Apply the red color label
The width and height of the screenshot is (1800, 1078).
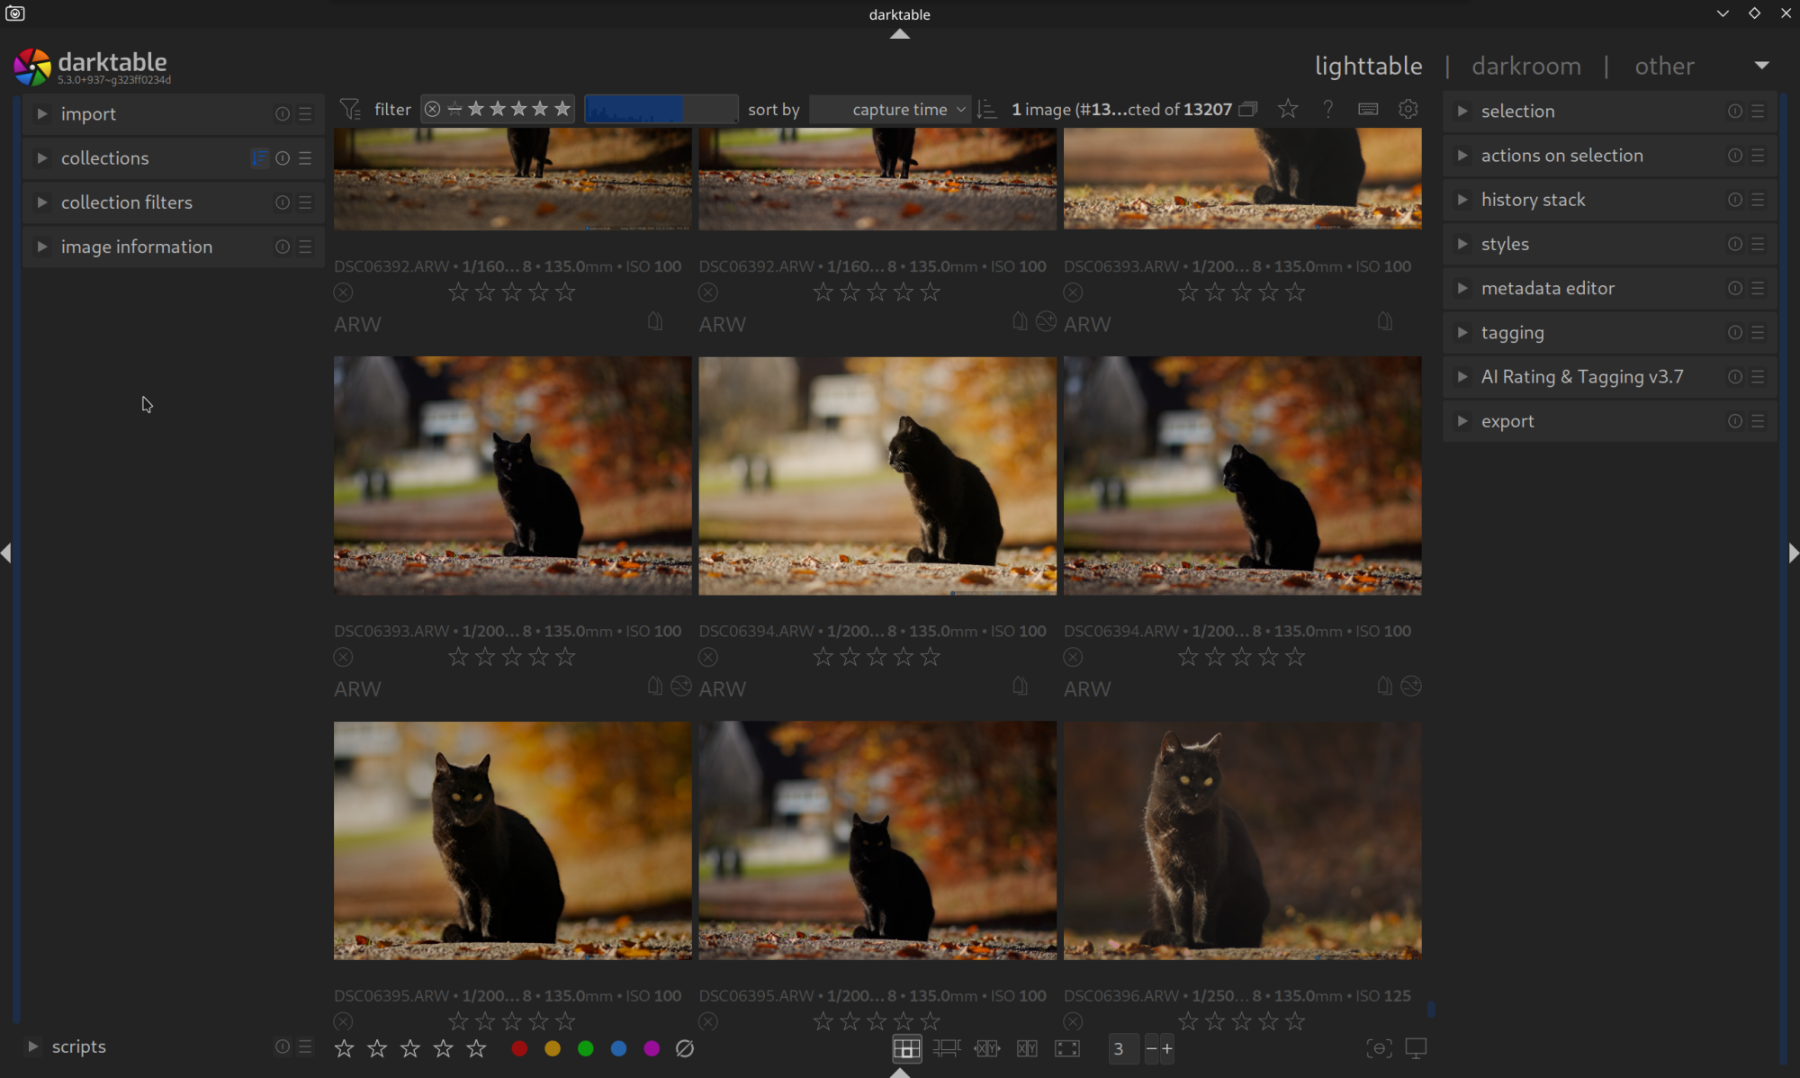click(519, 1048)
